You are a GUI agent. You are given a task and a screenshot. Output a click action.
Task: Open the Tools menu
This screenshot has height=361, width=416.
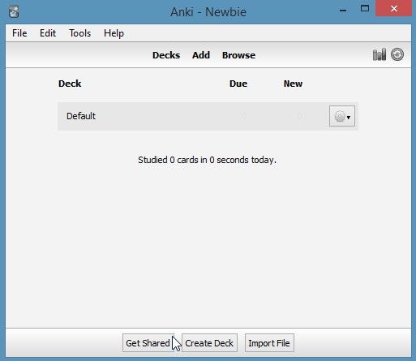(80, 33)
